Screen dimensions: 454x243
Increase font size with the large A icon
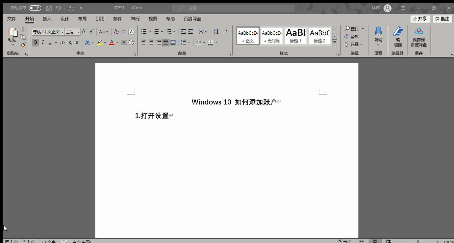(84, 32)
